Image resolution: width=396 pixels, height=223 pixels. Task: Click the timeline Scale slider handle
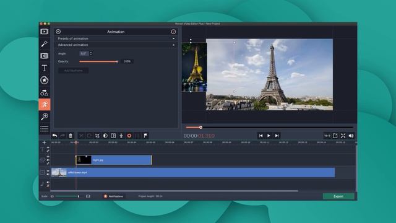pyautogui.click(x=79, y=196)
